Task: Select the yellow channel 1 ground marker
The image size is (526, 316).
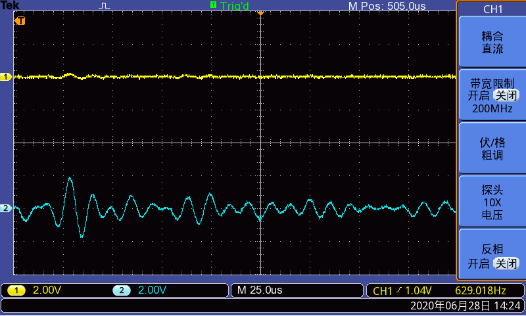Action: click(x=6, y=77)
